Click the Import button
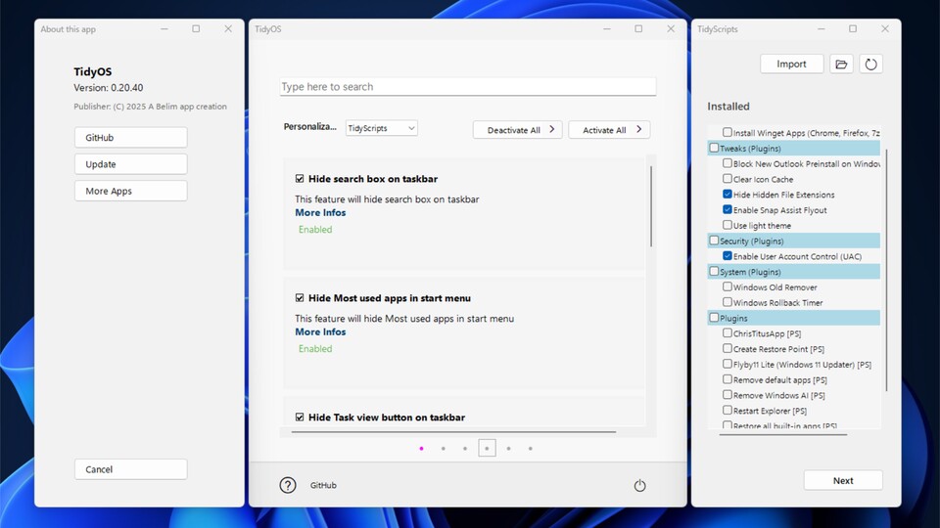The image size is (940, 528). pyautogui.click(x=791, y=65)
